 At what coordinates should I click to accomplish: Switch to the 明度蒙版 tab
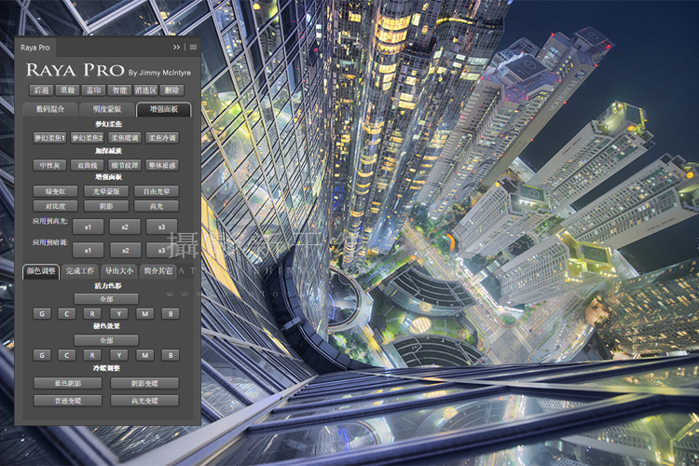tap(106, 109)
